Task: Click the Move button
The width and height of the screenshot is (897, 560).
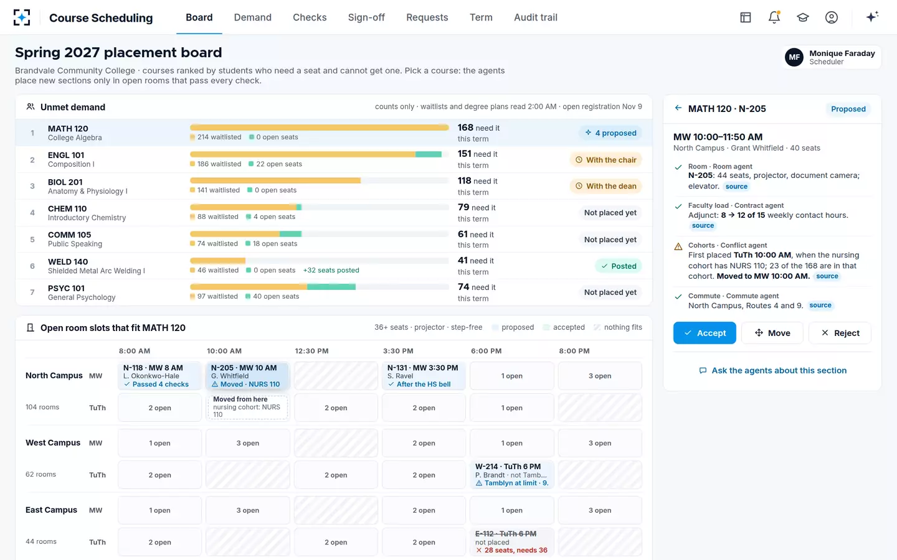Action: (x=772, y=333)
